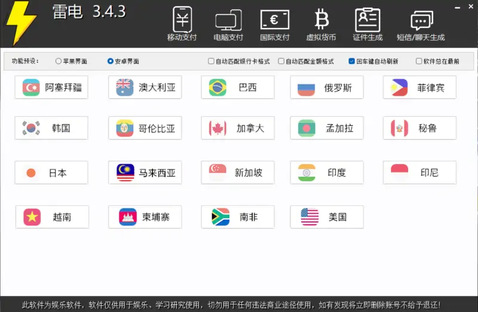Choose the 美国 country button
478x312 pixels.
[x=327, y=217]
